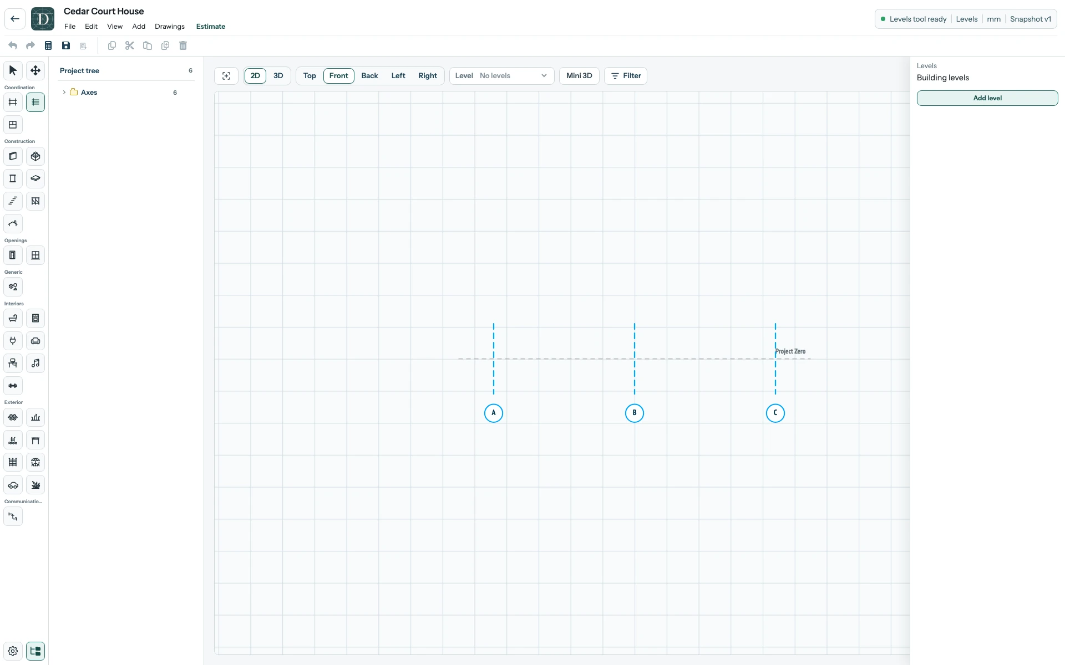Open the Edit menu
The image size is (1065, 665).
(x=91, y=27)
